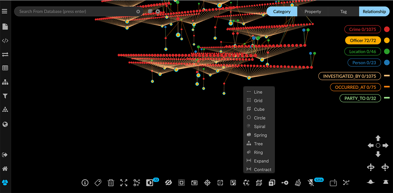
Task: Toggle the unpin icon with 1216 badge
Action: point(311,183)
